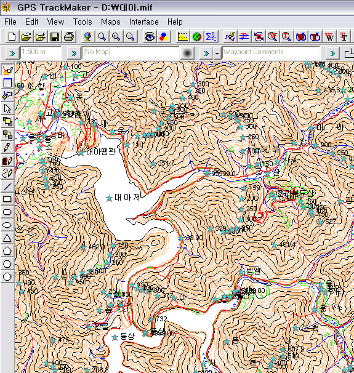354x373 pixels.
Task: Open the Help menu
Action: (175, 22)
